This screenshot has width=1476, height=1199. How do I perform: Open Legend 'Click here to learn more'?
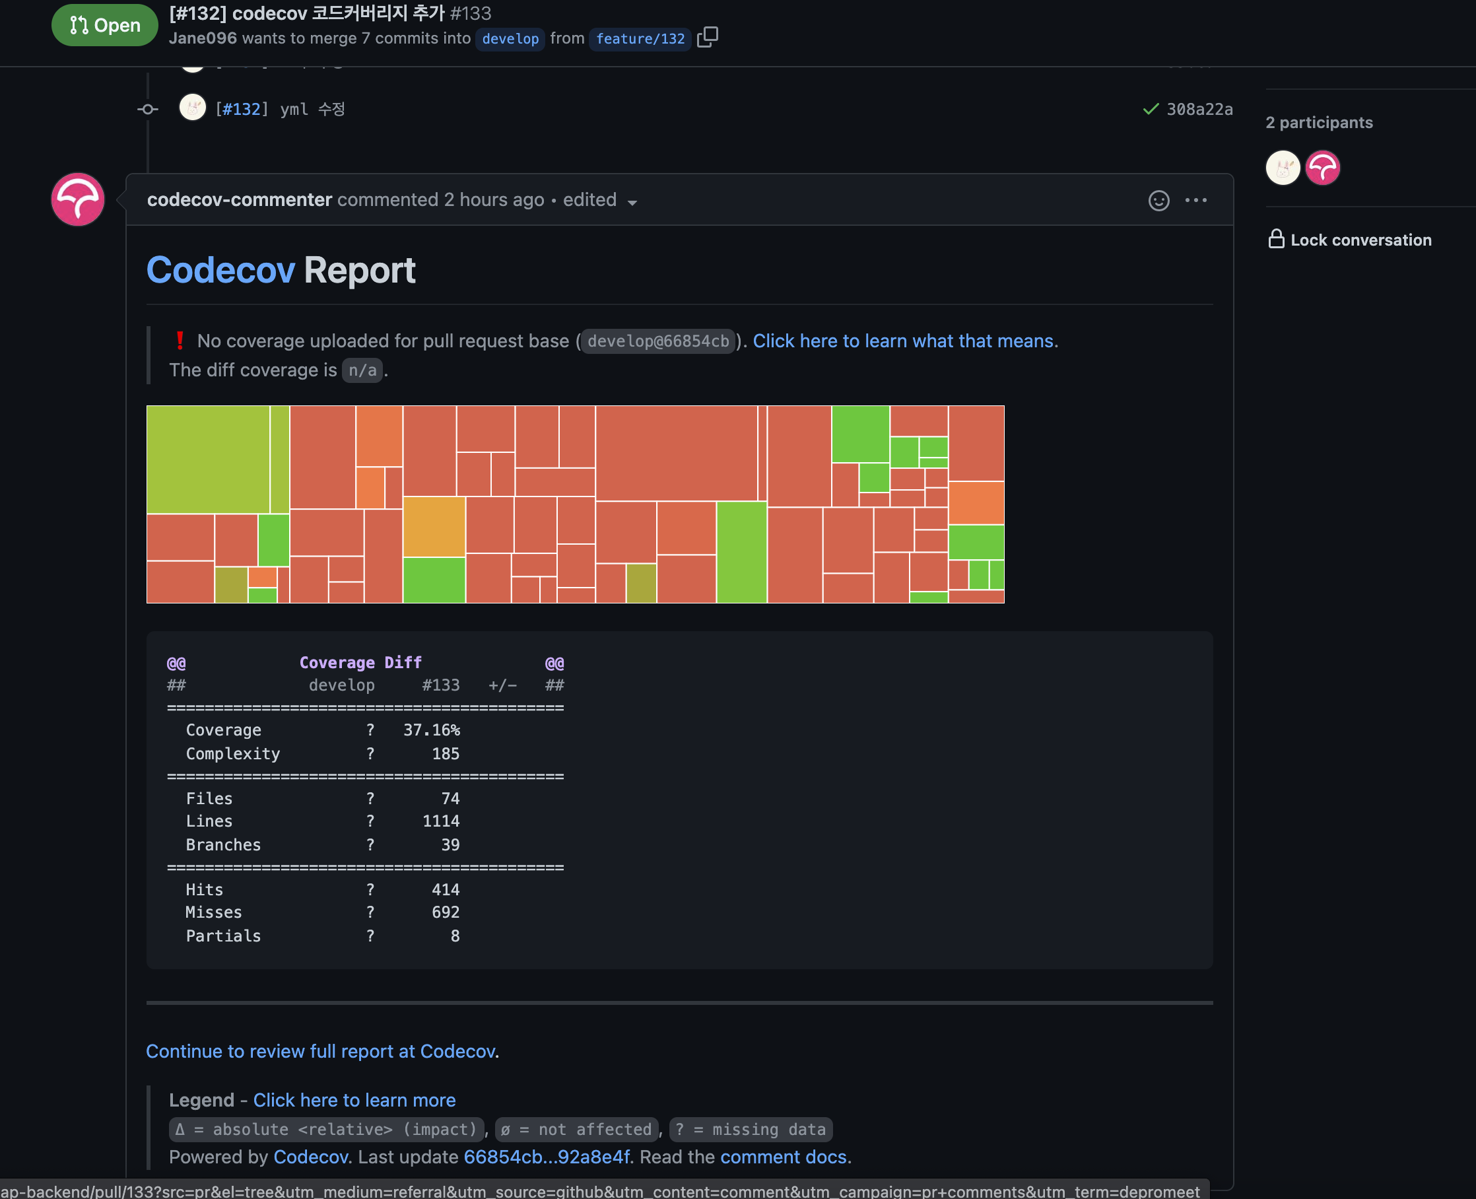pyautogui.click(x=354, y=1099)
